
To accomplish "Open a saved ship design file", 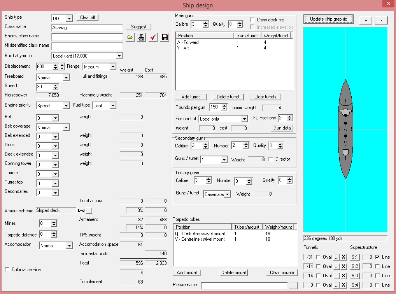I will [x=130, y=37].
